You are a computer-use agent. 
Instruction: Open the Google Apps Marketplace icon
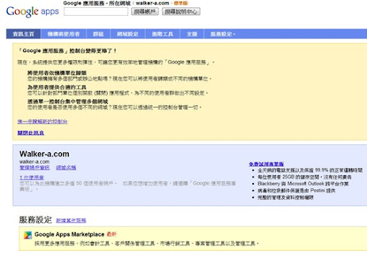coord(28,235)
